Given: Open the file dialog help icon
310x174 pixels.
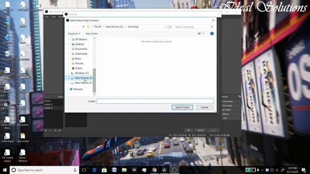Looking at the screenshot, I should click(212, 33).
